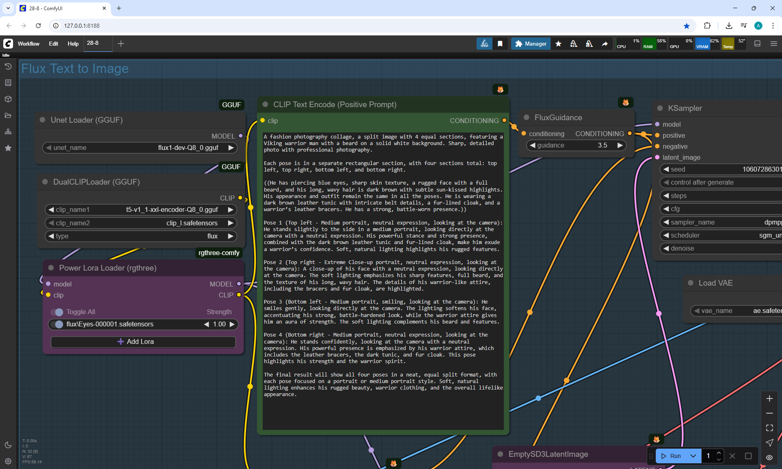Open the workflows folder sidebar icon
Screen dimensions: 782x469
(8, 115)
